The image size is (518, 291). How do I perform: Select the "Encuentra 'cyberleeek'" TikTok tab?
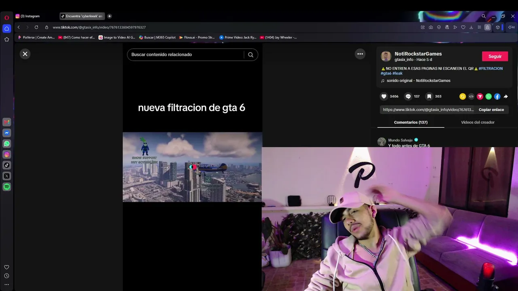coord(82,16)
